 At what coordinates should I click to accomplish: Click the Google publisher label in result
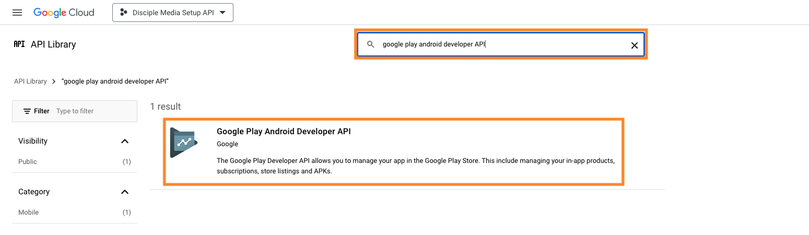(227, 144)
